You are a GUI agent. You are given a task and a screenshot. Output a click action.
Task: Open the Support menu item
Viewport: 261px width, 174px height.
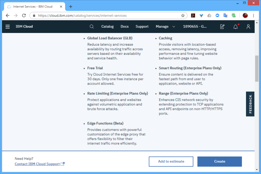coord(142,26)
